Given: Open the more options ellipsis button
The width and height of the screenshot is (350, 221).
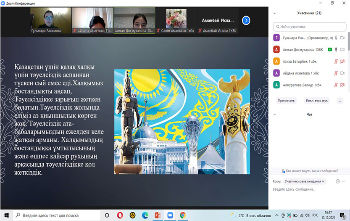Looking at the screenshot, I should (x=340, y=101).
